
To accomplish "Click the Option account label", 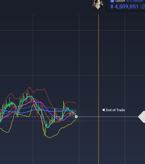I will pyautogui.click(x=120, y=1).
